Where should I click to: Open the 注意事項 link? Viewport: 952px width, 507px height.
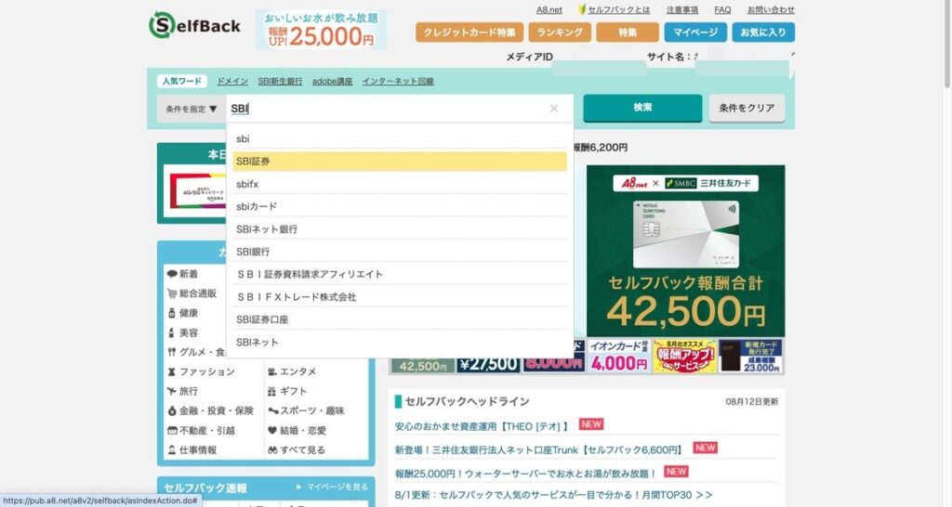pos(681,9)
